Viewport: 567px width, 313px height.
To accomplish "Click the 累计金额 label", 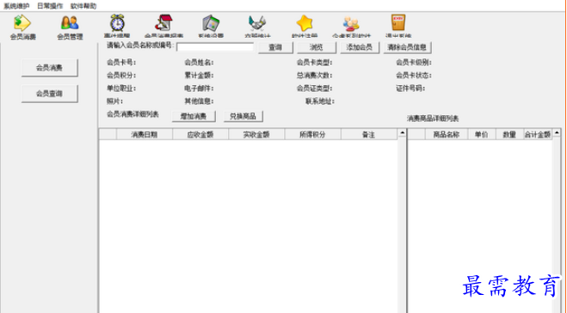I will coord(199,76).
